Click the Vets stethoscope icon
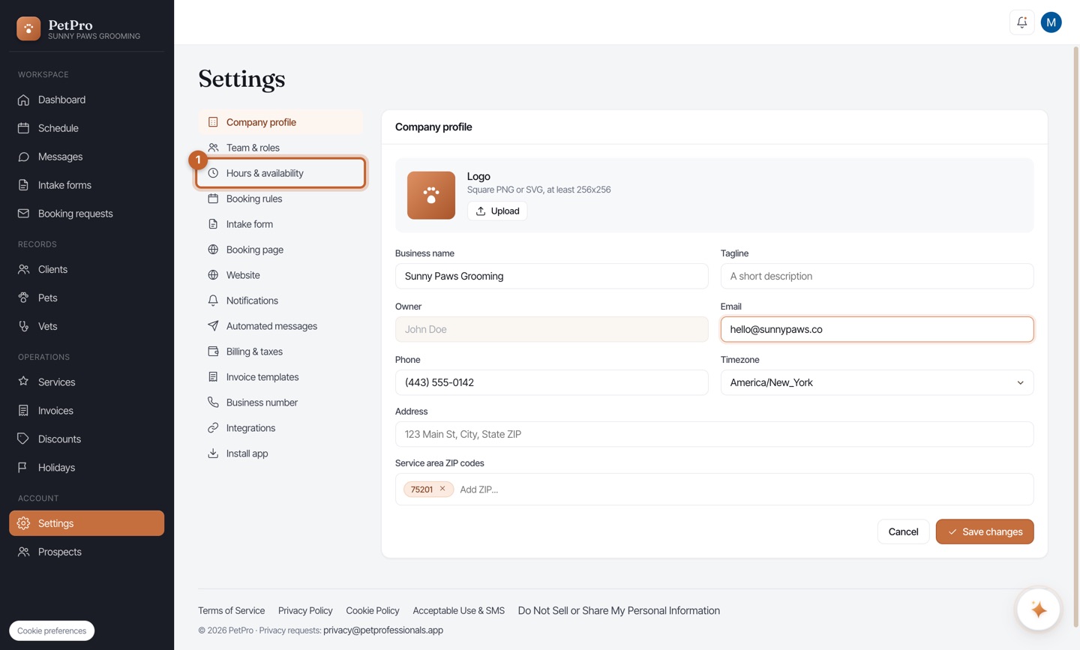 coord(23,326)
